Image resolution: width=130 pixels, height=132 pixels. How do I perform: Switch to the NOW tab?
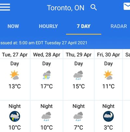(x=13, y=26)
